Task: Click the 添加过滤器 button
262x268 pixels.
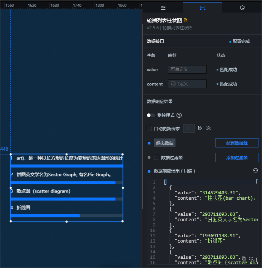Action: (x=237, y=157)
